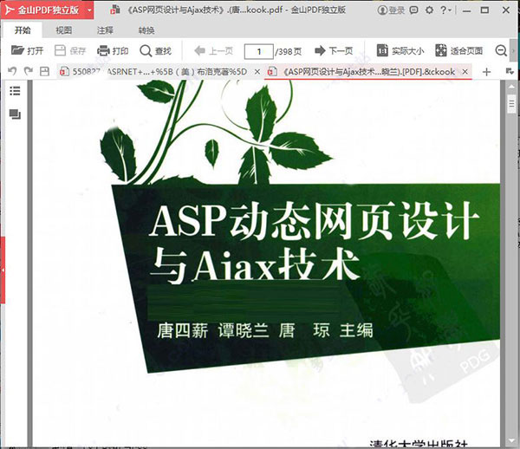The image size is (520, 449).
Task: Add a new tab with plus button
Action: pos(486,72)
